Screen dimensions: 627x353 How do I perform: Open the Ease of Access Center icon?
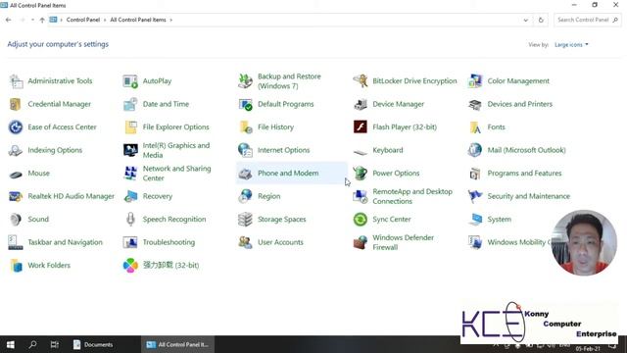point(16,127)
